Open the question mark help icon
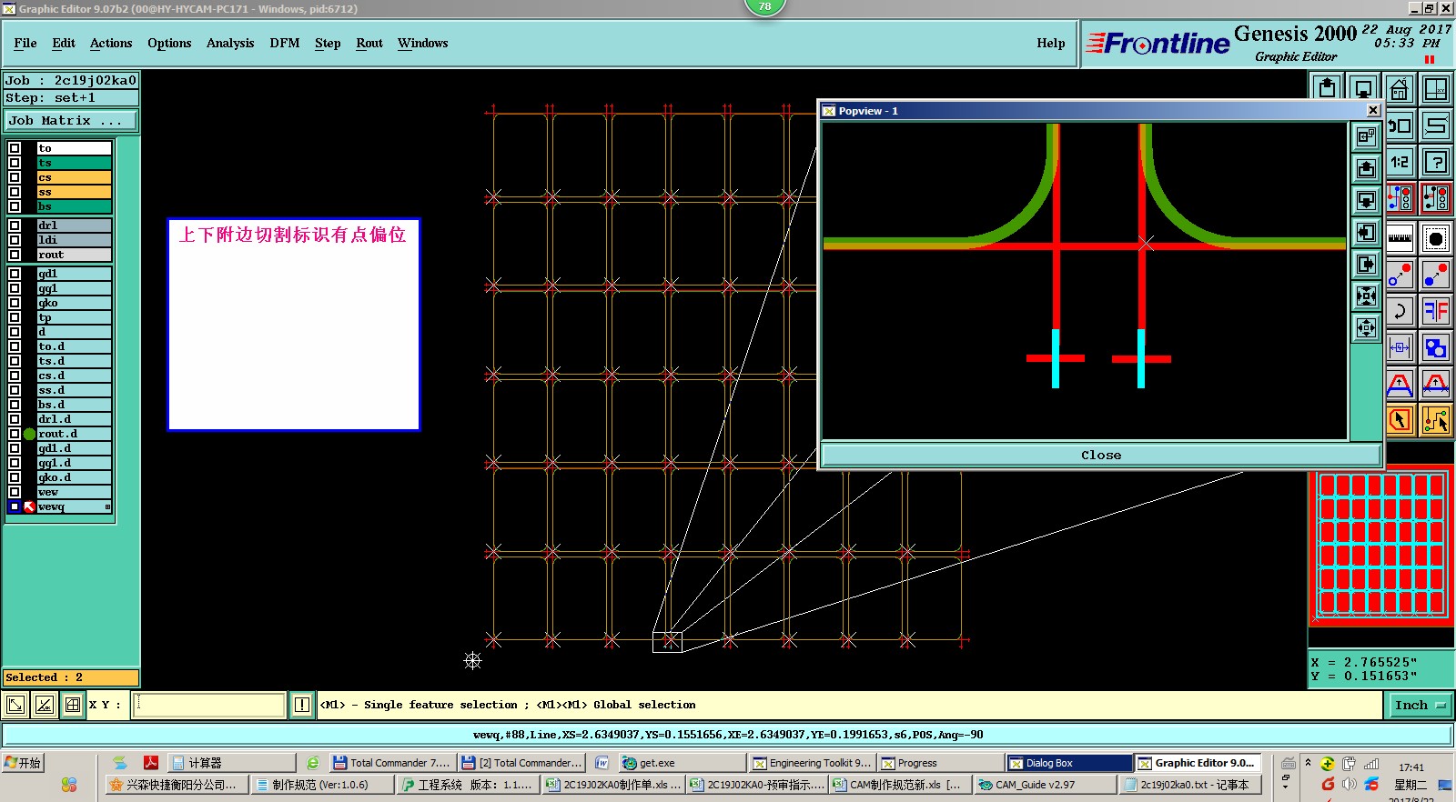Viewport: 1456px width, 802px height. [1436, 163]
